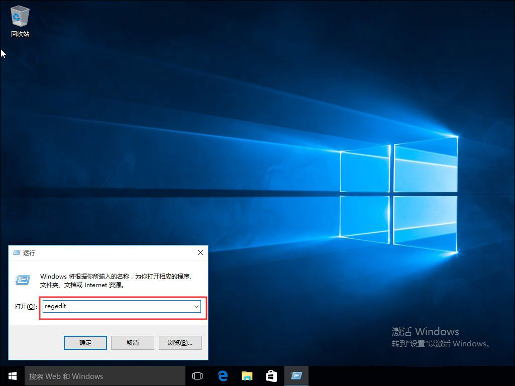Viewport: 515px width, 386px height.
Task: Open the 浏览(B) file browser
Action: (x=180, y=342)
